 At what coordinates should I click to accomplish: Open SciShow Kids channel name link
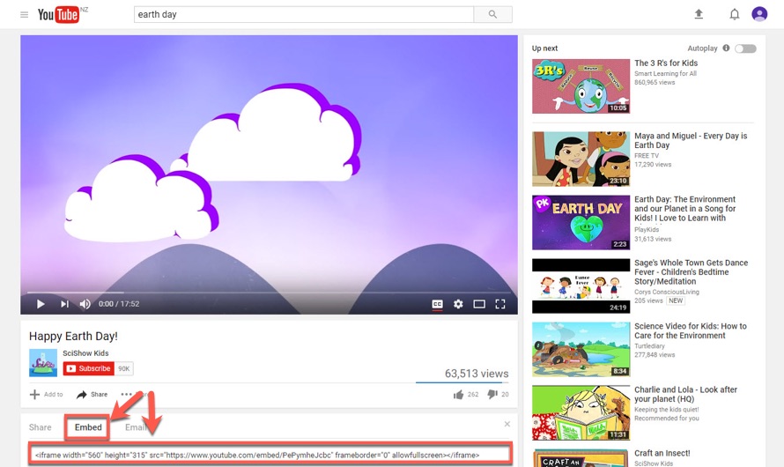point(85,353)
